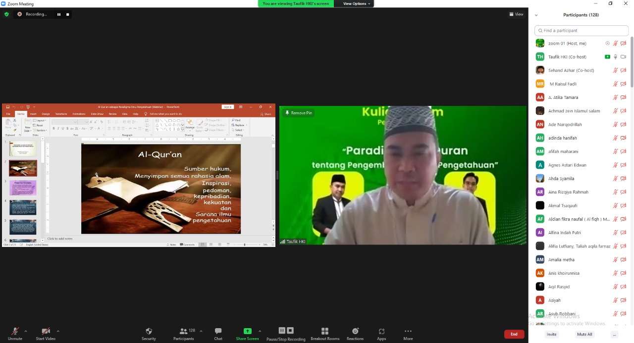Image resolution: width=634 pixels, height=343 pixels.
Task: Click the Design tab in shared PowerPoint
Action: click(x=46, y=114)
